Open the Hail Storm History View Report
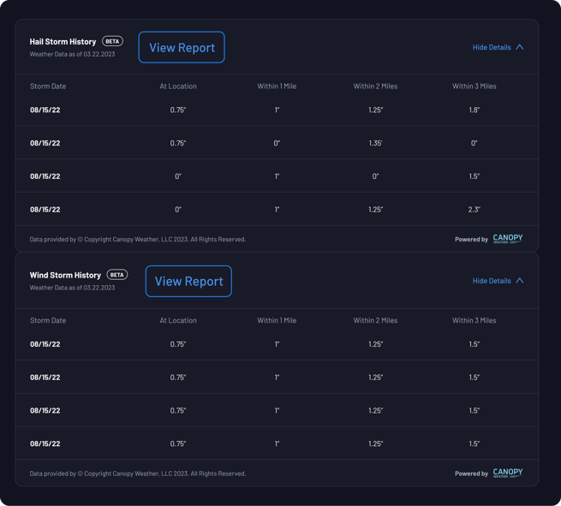Viewport: 561px width, 506px height. [x=182, y=47]
